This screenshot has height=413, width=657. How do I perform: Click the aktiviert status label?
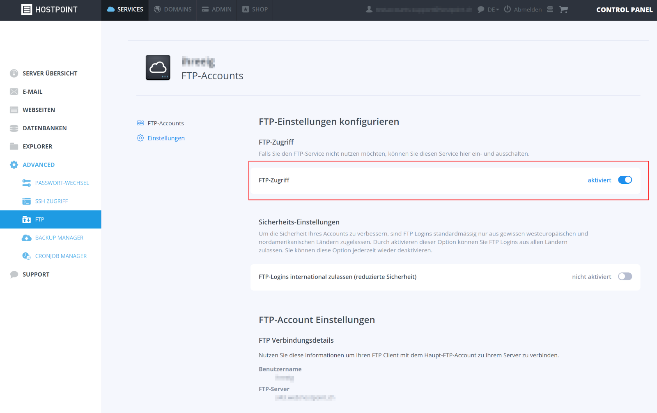tap(600, 180)
